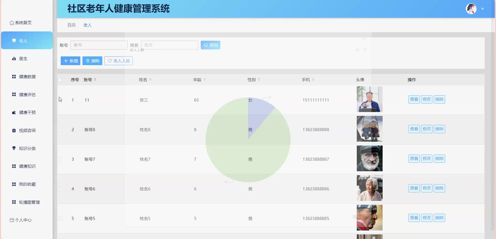Select phone number 13823888887
Viewport: 496px width, 239px height.
click(316, 159)
